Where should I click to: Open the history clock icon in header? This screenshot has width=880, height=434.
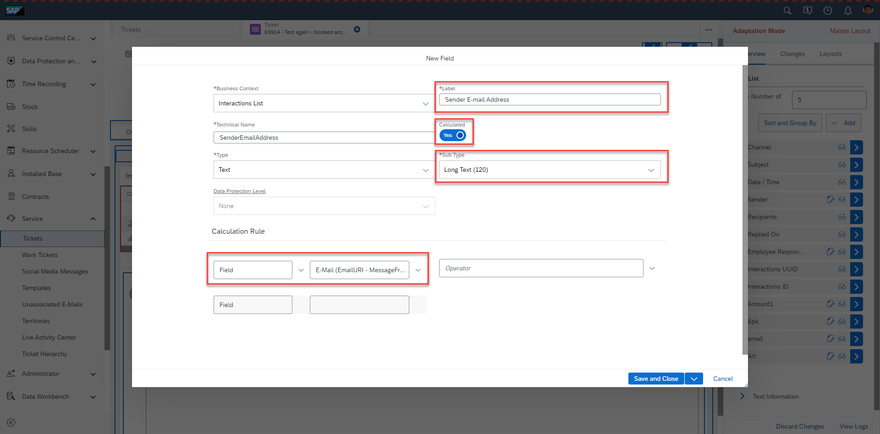point(828,11)
